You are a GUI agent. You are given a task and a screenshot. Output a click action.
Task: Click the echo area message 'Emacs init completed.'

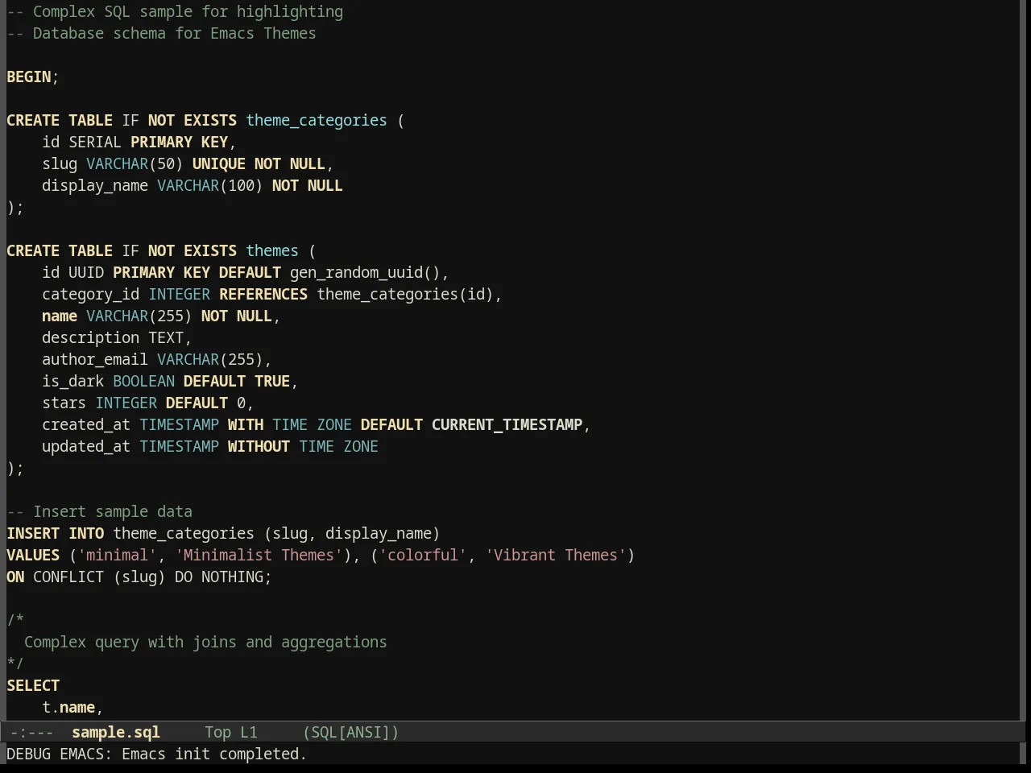214,754
